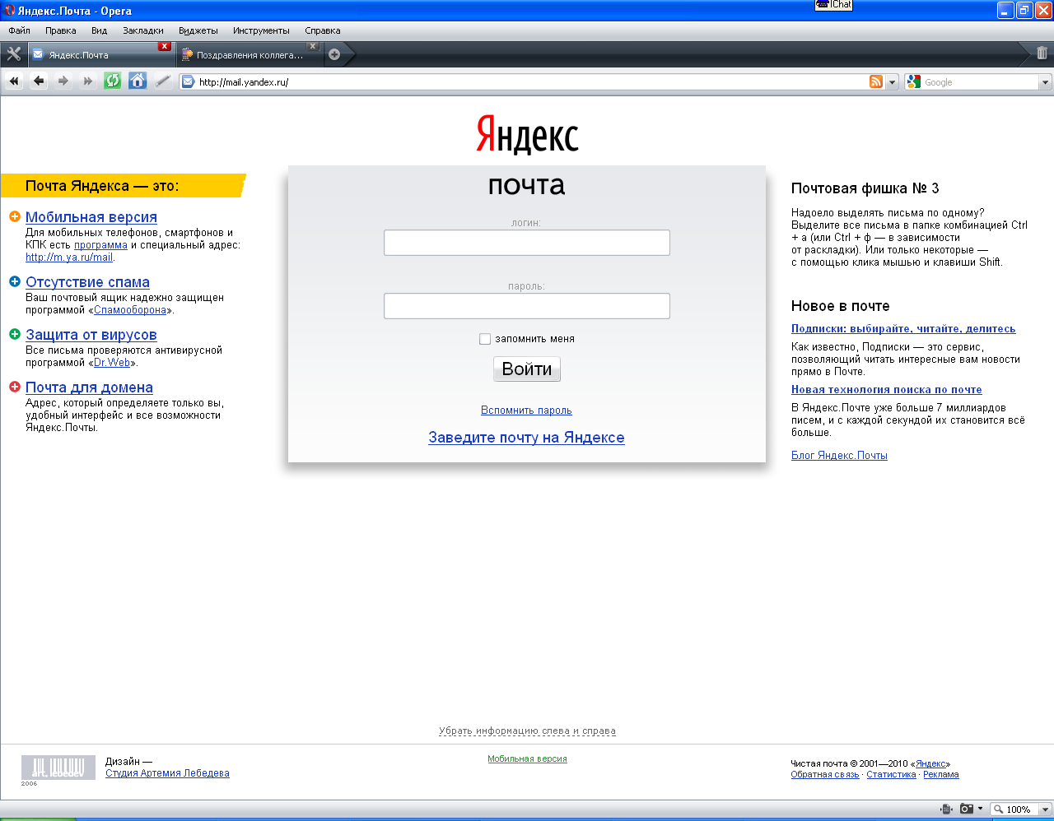
Task: Open the Файл menu
Action: (x=19, y=30)
